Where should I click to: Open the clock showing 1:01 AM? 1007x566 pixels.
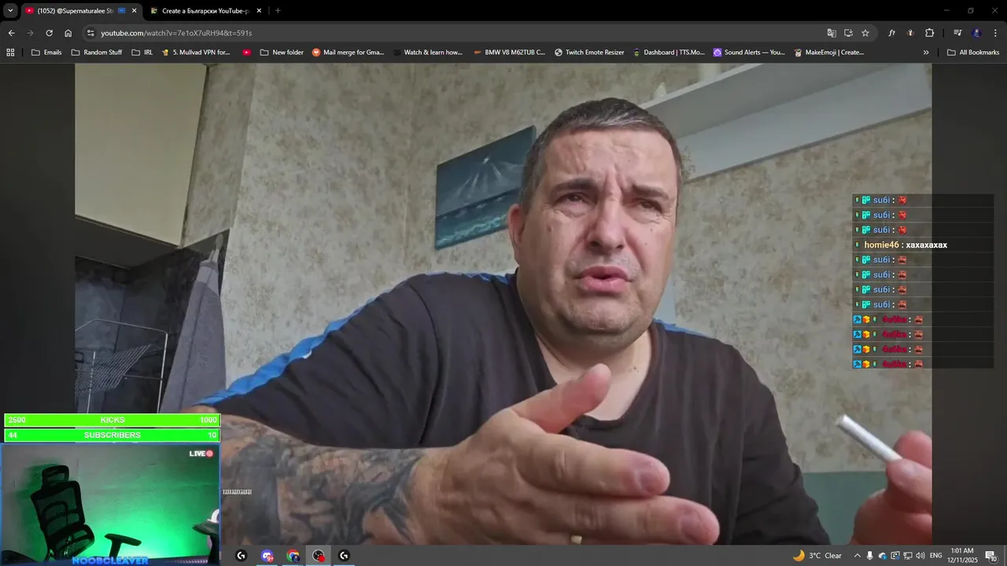coord(962,556)
